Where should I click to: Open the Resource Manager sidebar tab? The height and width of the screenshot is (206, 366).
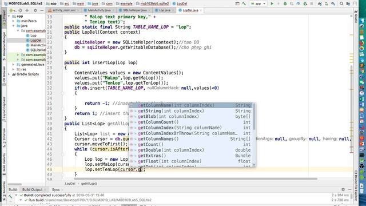[x=4, y=46]
